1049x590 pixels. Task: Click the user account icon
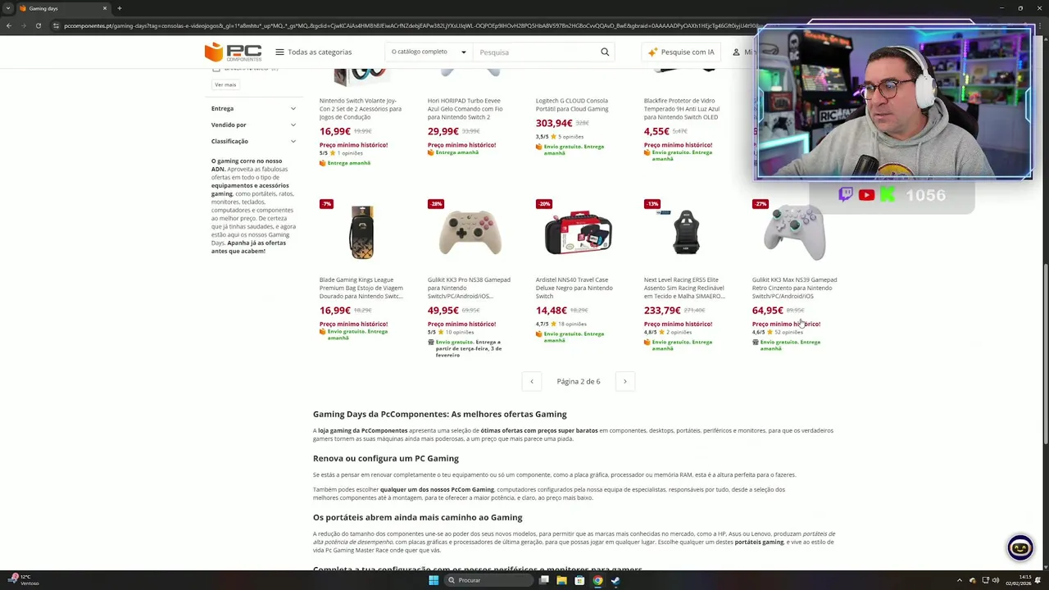(x=736, y=52)
